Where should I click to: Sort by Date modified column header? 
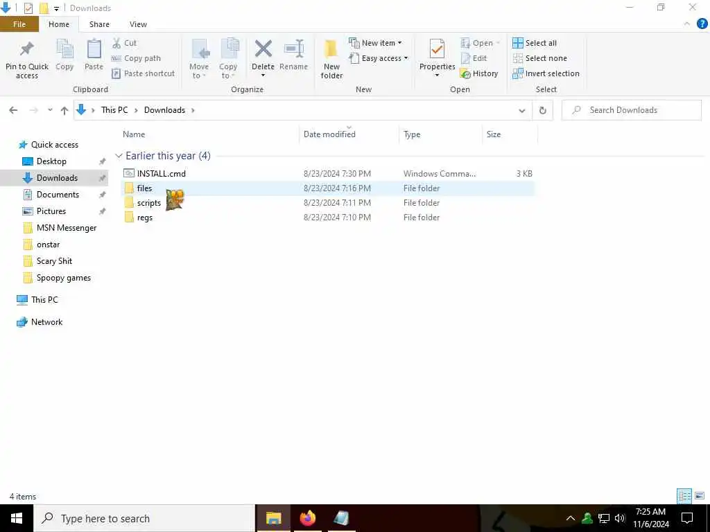coord(329,134)
